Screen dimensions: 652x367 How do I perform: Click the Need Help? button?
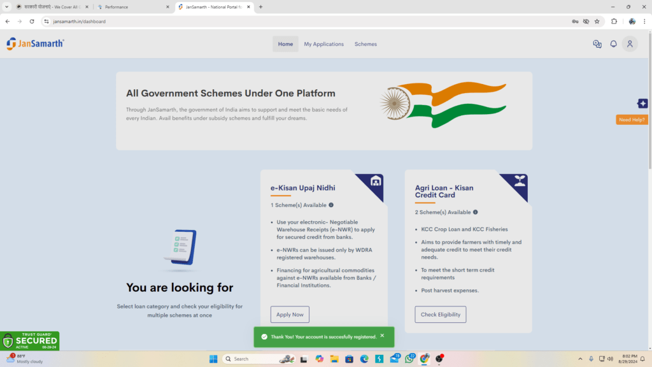point(632,120)
